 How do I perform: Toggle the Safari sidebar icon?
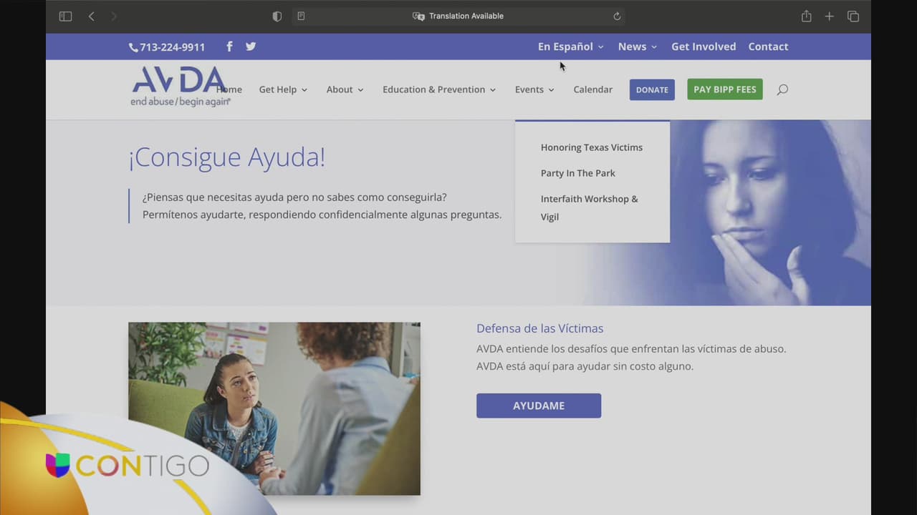[x=65, y=16]
